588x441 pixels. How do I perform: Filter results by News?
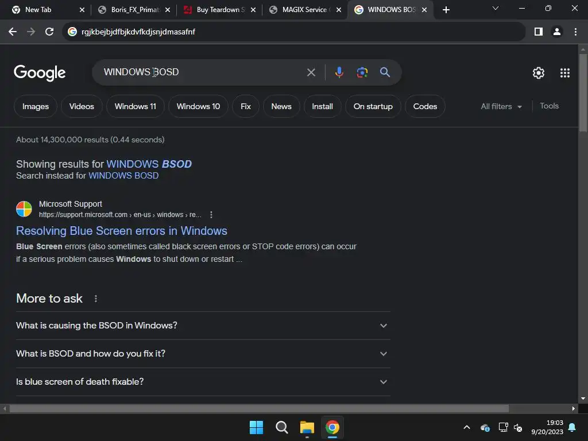coord(281,106)
